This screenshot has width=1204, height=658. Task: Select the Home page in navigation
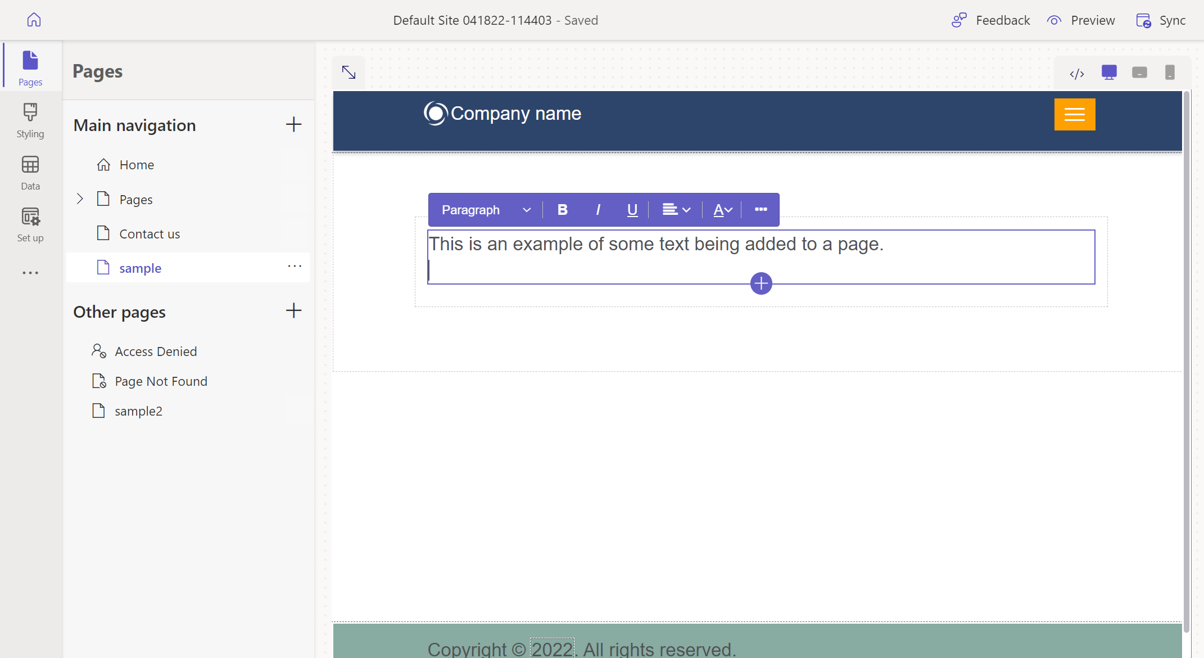pos(137,164)
